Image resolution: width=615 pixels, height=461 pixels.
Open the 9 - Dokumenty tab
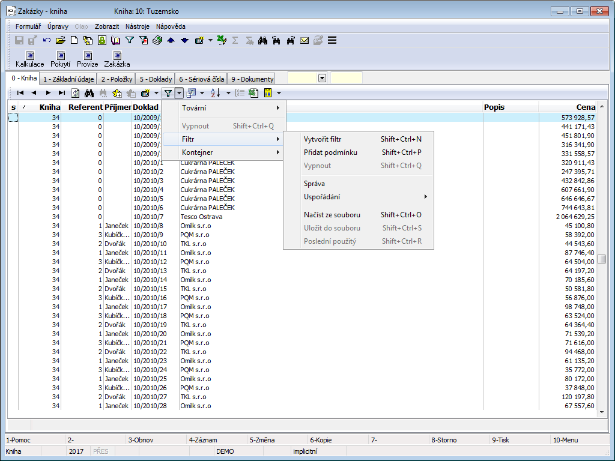tap(252, 79)
